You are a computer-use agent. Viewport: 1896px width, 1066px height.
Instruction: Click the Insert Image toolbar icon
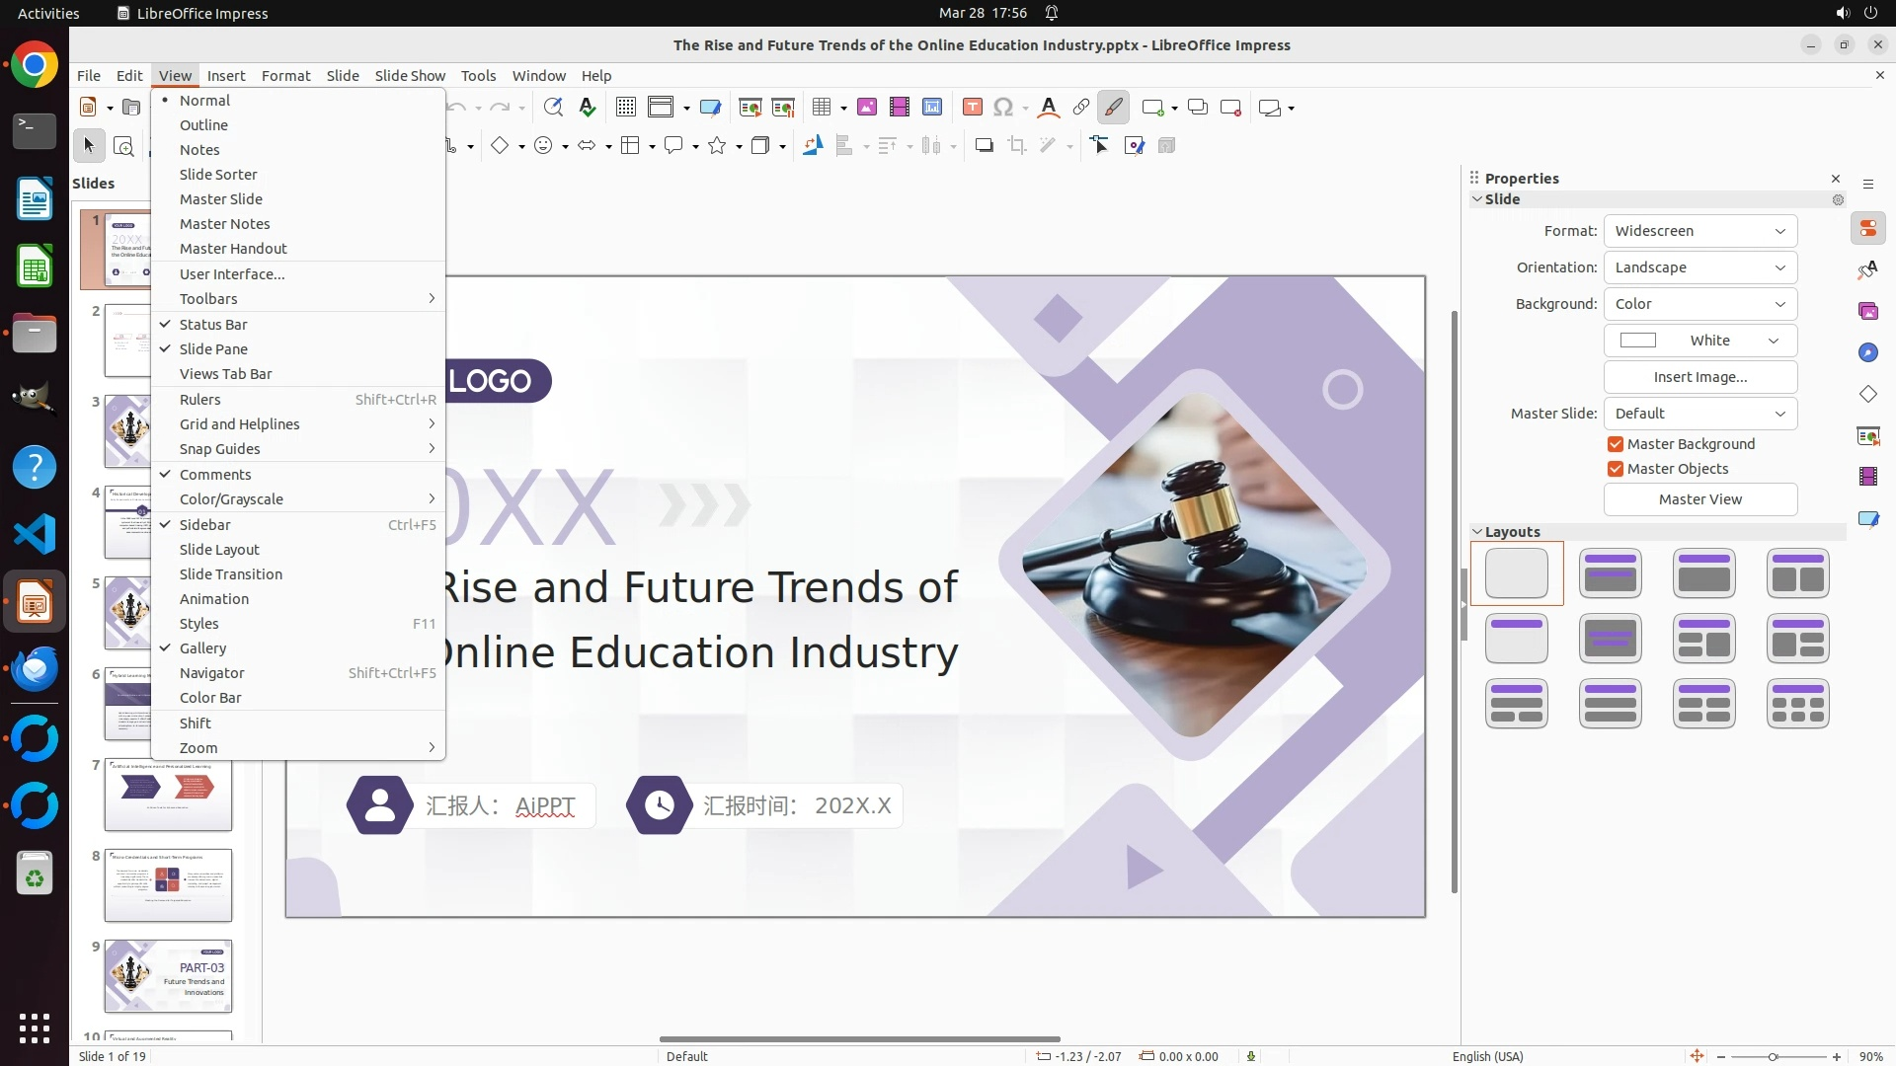pos(867,108)
